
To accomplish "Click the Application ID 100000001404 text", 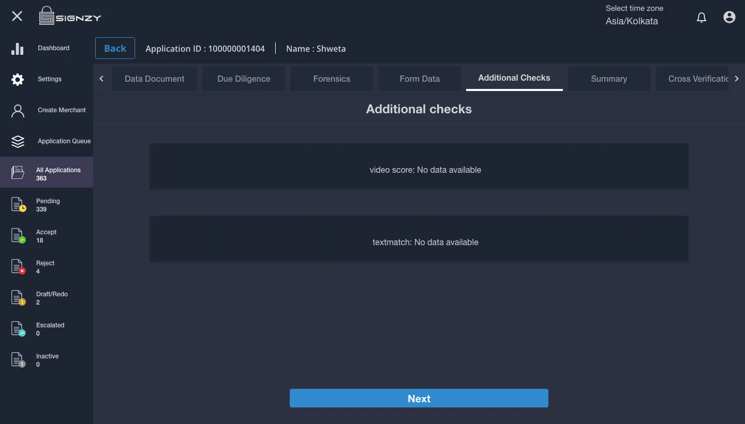I will pyautogui.click(x=205, y=49).
